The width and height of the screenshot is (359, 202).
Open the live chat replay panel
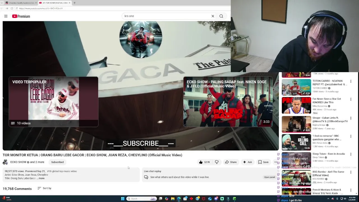[x=270, y=177]
